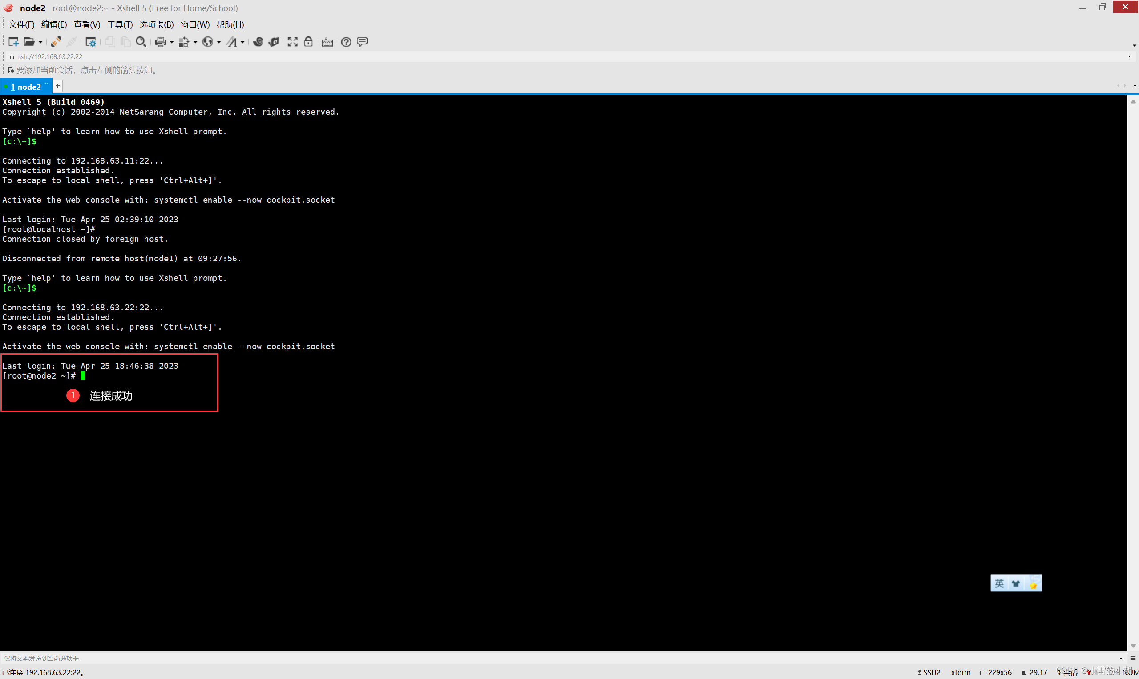
Task: Open the 编辑(E) menu
Action: coord(54,25)
